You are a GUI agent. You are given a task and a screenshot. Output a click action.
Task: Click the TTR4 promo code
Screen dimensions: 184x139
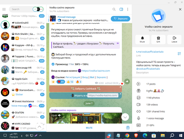point(71,64)
